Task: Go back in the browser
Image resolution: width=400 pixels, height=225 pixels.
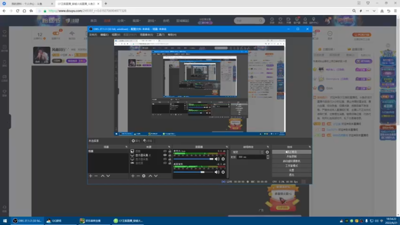Action: tap(4, 10)
